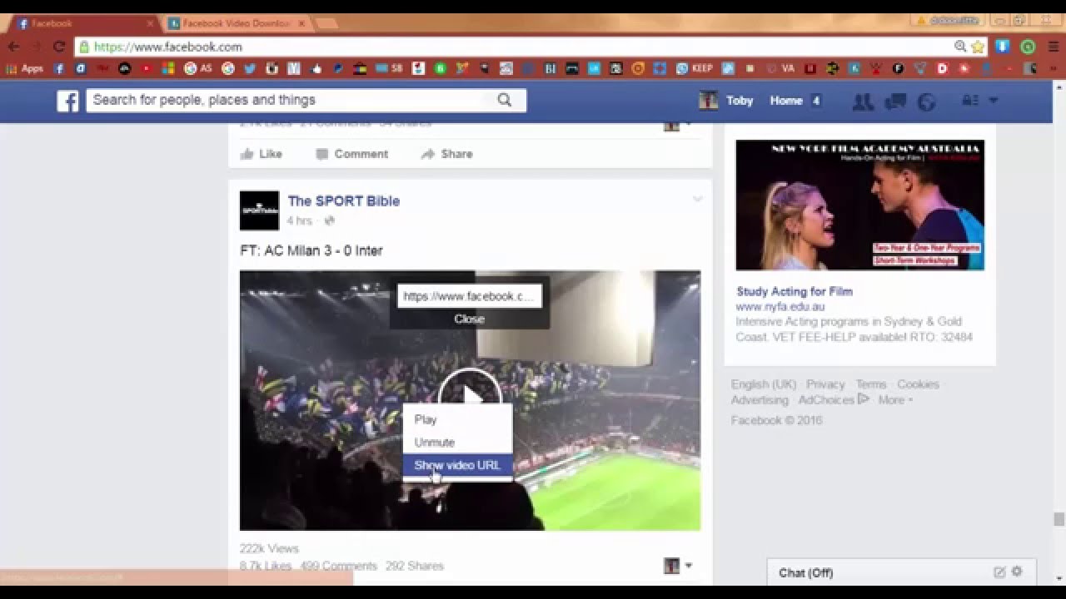Expand the account menu arrow in blue bar
Image resolution: width=1066 pixels, height=599 pixels.
(993, 101)
